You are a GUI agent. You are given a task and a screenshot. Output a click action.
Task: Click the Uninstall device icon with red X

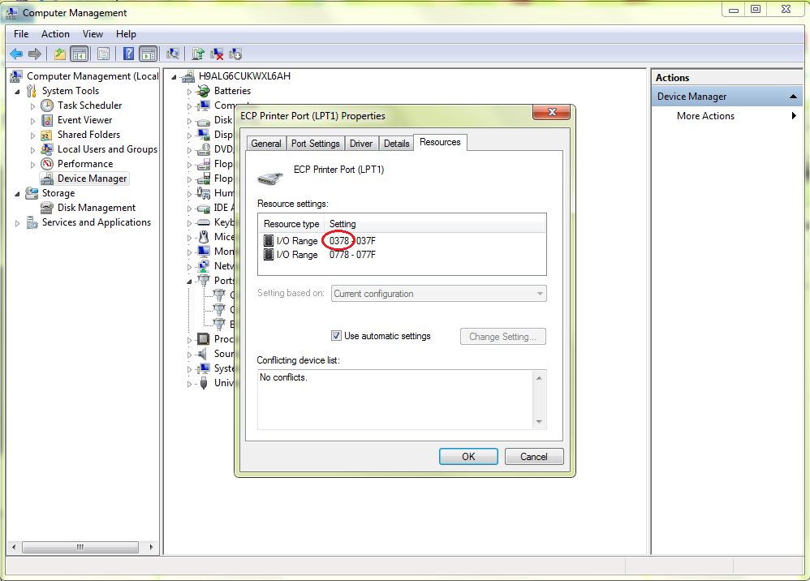[217, 54]
